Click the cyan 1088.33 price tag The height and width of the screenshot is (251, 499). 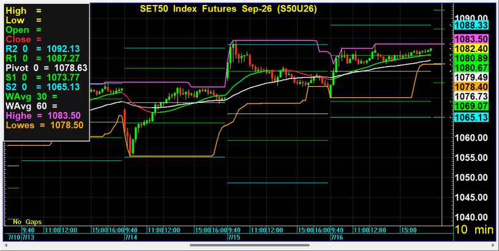coord(471,26)
